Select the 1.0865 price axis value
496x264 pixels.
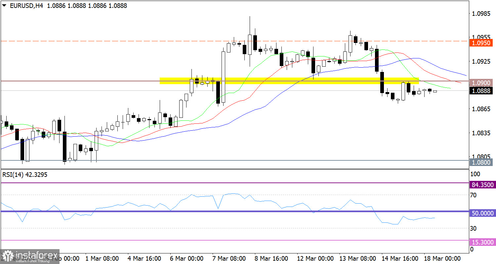(481, 109)
